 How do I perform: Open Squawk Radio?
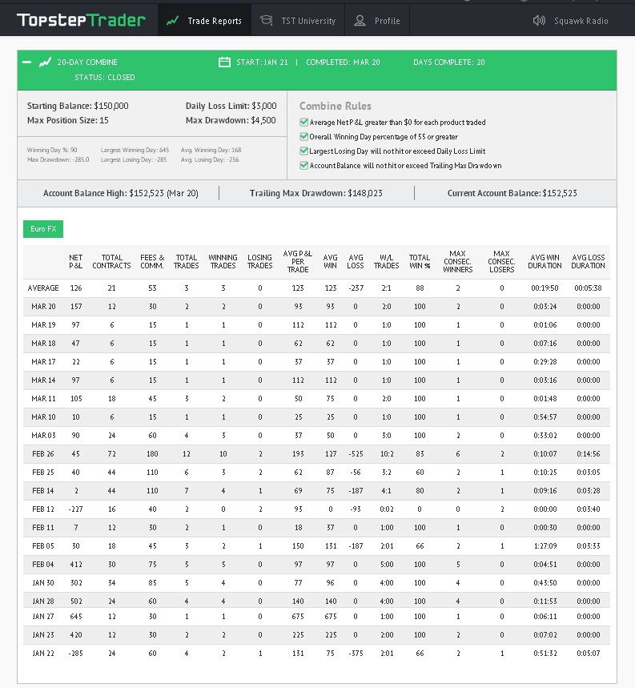[570, 21]
